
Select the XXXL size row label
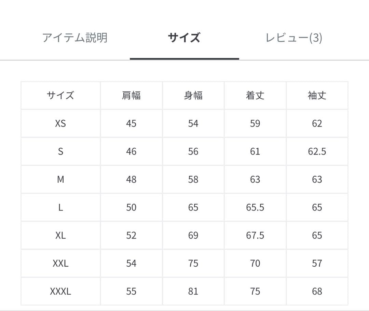click(x=60, y=291)
